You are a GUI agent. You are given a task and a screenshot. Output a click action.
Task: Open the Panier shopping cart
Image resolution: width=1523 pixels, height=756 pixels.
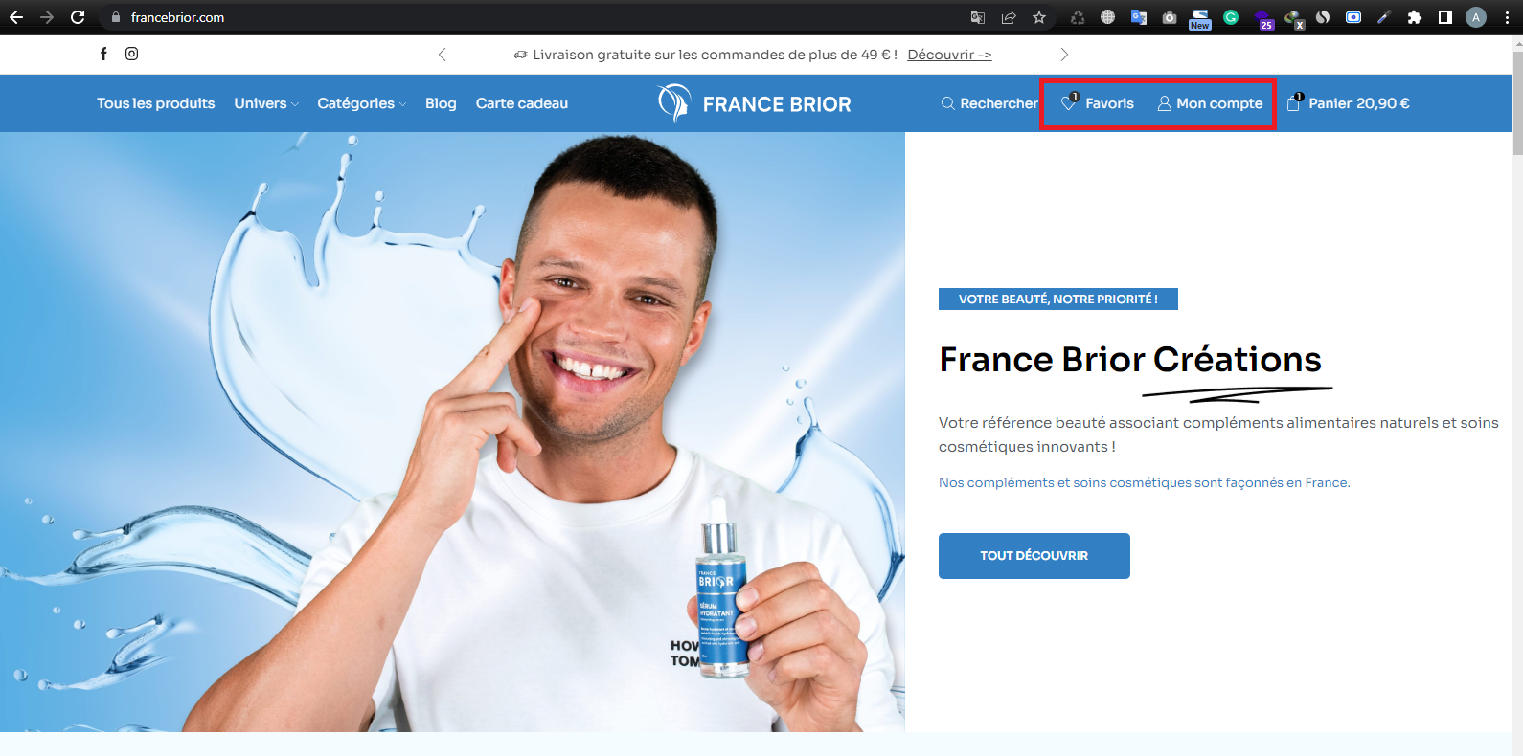tap(1348, 103)
